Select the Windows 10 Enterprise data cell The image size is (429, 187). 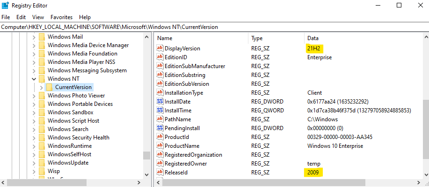(x=335, y=146)
